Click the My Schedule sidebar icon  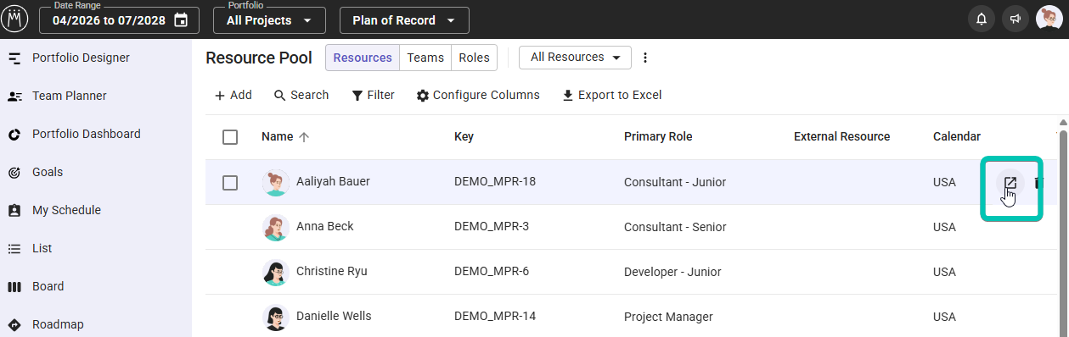[14, 211]
